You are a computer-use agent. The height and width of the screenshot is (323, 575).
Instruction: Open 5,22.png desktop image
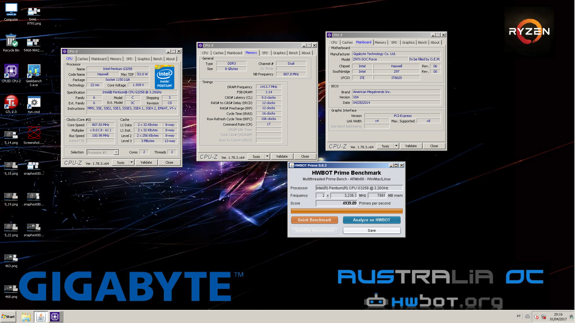(11, 230)
